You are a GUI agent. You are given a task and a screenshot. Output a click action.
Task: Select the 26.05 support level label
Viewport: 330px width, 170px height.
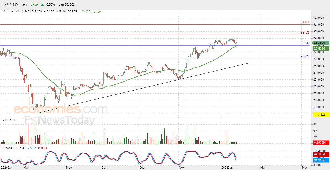pyautogui.click(x=304, y=56)
